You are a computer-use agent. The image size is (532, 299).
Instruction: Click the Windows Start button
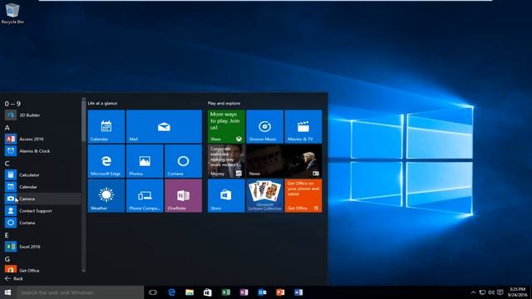[x=7, y=292]
